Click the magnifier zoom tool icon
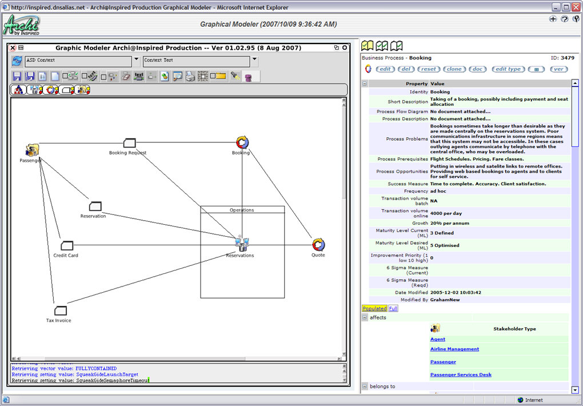 click(177, 76)
